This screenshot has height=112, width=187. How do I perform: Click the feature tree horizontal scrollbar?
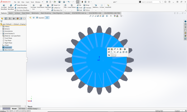[12, 106]
